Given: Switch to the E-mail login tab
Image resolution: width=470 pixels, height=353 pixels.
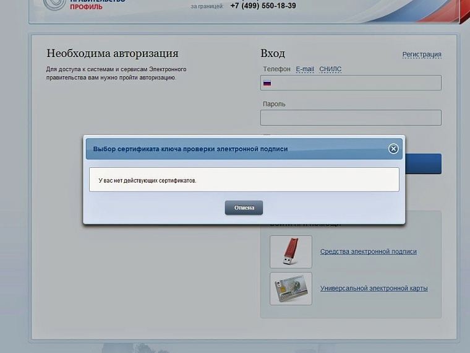Looking at the screenshot, I should click(305, 69).
